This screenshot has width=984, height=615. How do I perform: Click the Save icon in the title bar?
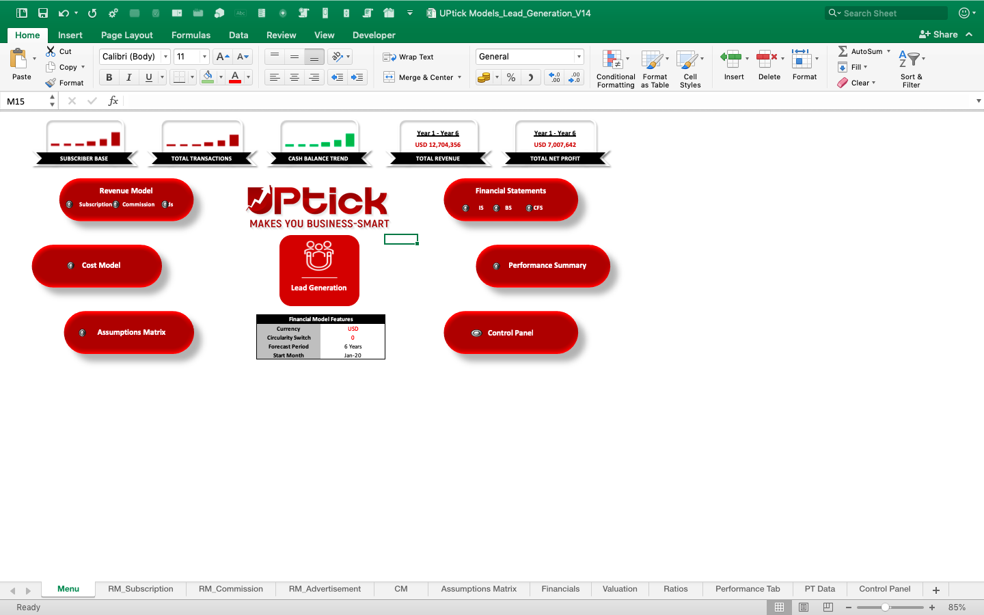43,13
